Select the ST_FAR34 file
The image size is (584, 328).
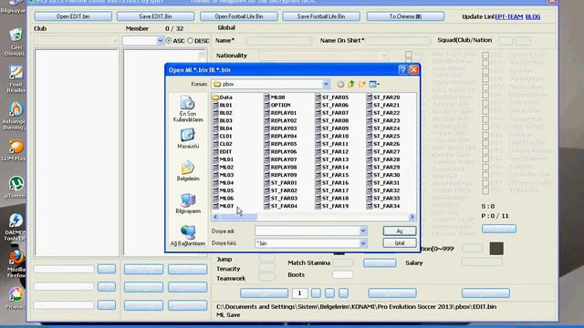click(x=383, y=206)
